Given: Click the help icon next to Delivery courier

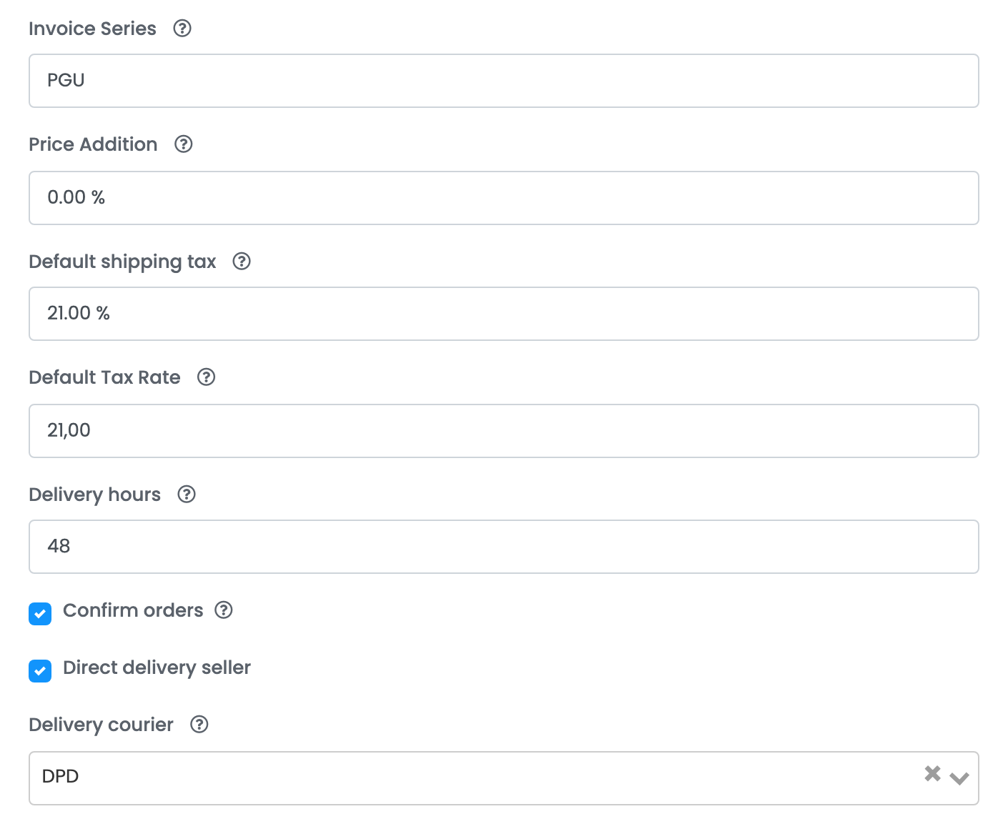Looking at the screenshot, I should (x=199, y=724).
